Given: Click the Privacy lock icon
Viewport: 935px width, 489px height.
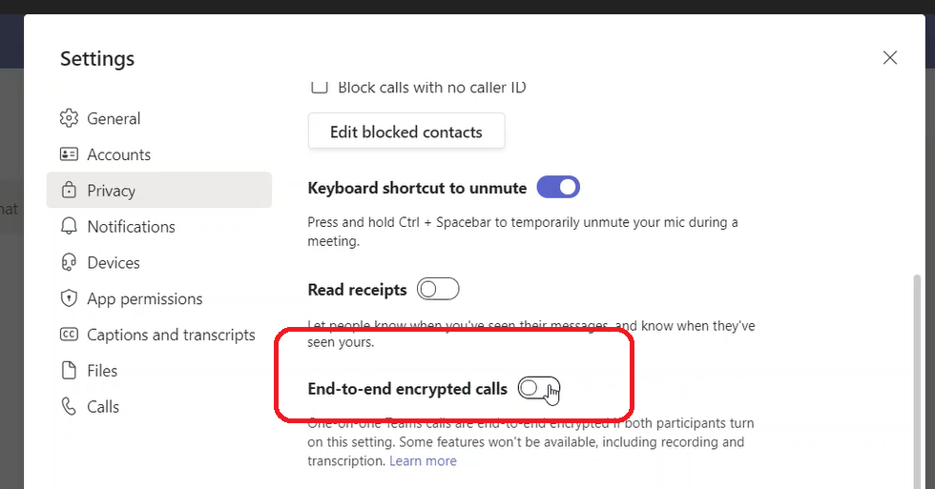Looking at the screenshot, I should coord(69,191).
